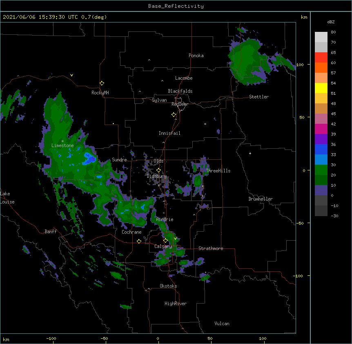Click the asterisk marker above Limestone label

pyautogui.click(x=62, y=141)
